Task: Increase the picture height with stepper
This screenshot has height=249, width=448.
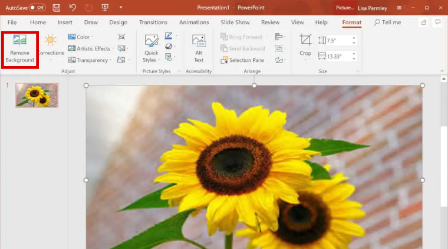Action: pos(354,38)
